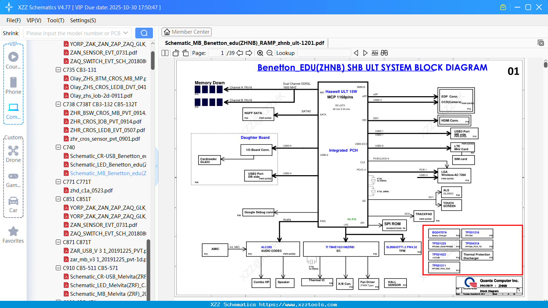Image resolution: width=548 pixels, height=308 pixels.
Task: Collapse the C735 CB3-131 group
Action: 58,70
